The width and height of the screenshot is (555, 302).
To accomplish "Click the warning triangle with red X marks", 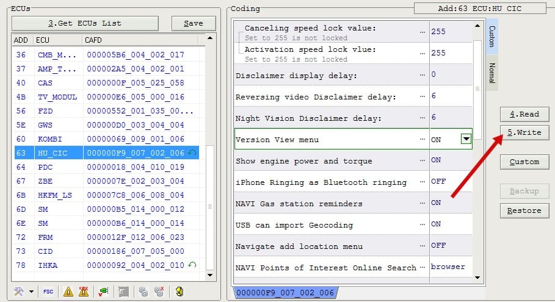I will pyautogui.click(x=84, y=292).
